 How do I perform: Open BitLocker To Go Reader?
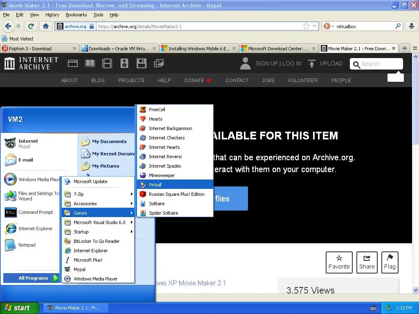click(98, 241)
